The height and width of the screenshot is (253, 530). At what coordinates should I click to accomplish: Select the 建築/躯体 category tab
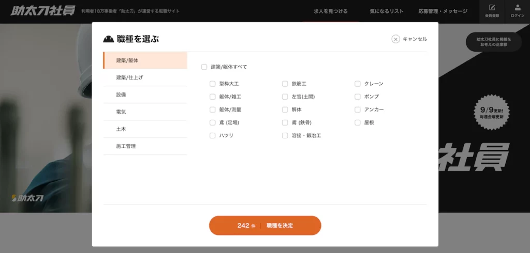pos(145,60)
